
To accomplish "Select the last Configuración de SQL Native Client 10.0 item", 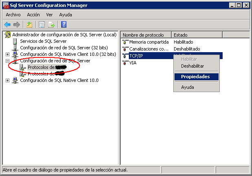I will (59, 80).
